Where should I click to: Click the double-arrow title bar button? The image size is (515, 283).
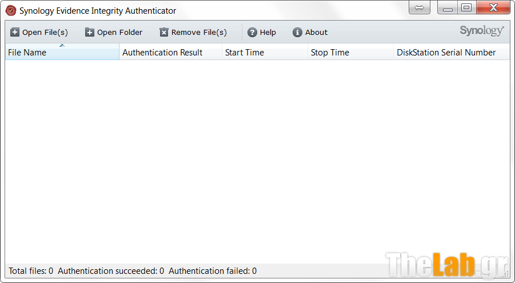(420, 7)
